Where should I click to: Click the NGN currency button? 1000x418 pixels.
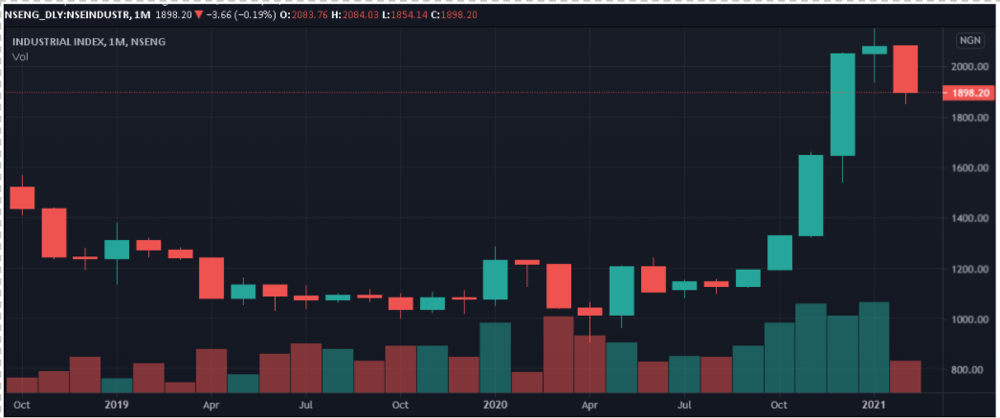coord(968,40)
